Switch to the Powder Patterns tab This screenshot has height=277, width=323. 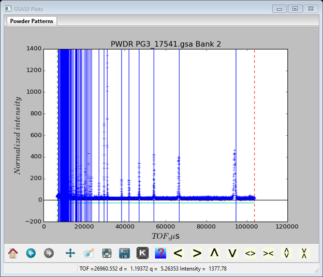tap(32, 21)
